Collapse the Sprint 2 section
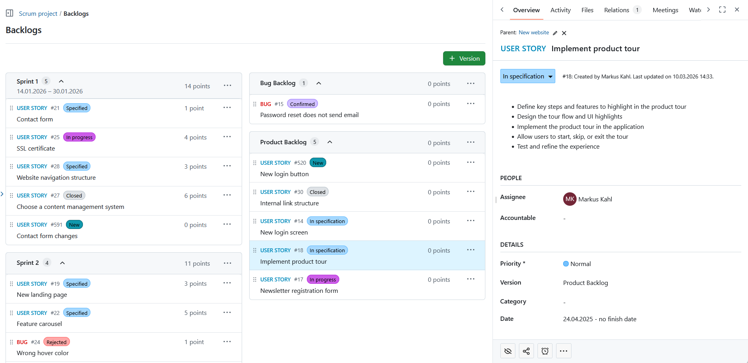Screen dimensions: 748x363 tap(62, 262)
